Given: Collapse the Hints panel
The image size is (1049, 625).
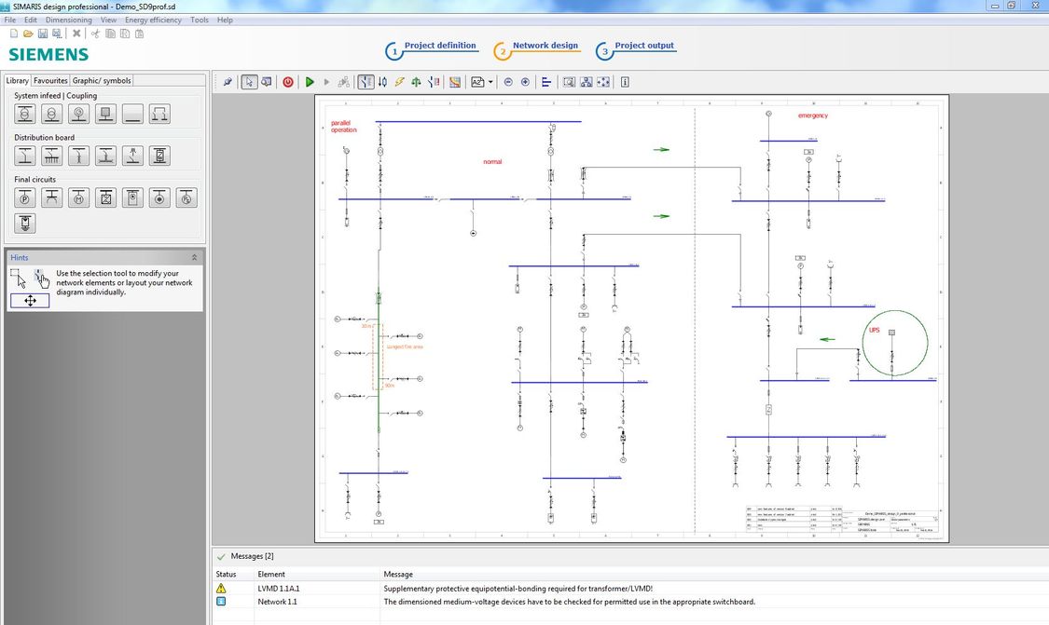Looking at the screenshot, I should pos(194,257).
